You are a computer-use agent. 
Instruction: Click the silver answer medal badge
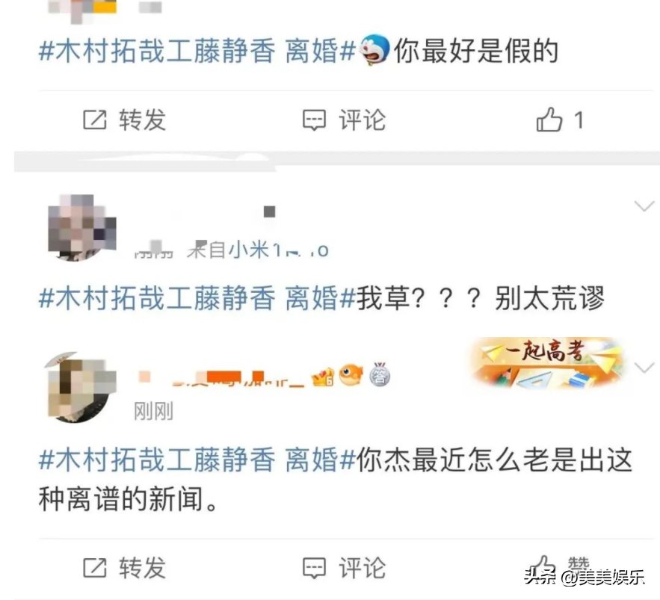(380, 374)
